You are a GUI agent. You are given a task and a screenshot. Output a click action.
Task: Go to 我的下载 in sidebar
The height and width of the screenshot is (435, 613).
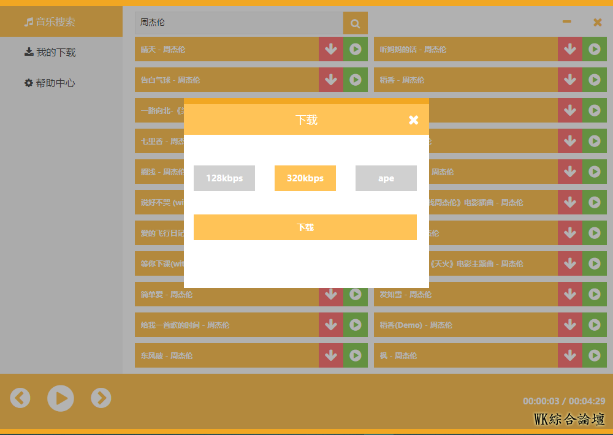pos(55,53)
